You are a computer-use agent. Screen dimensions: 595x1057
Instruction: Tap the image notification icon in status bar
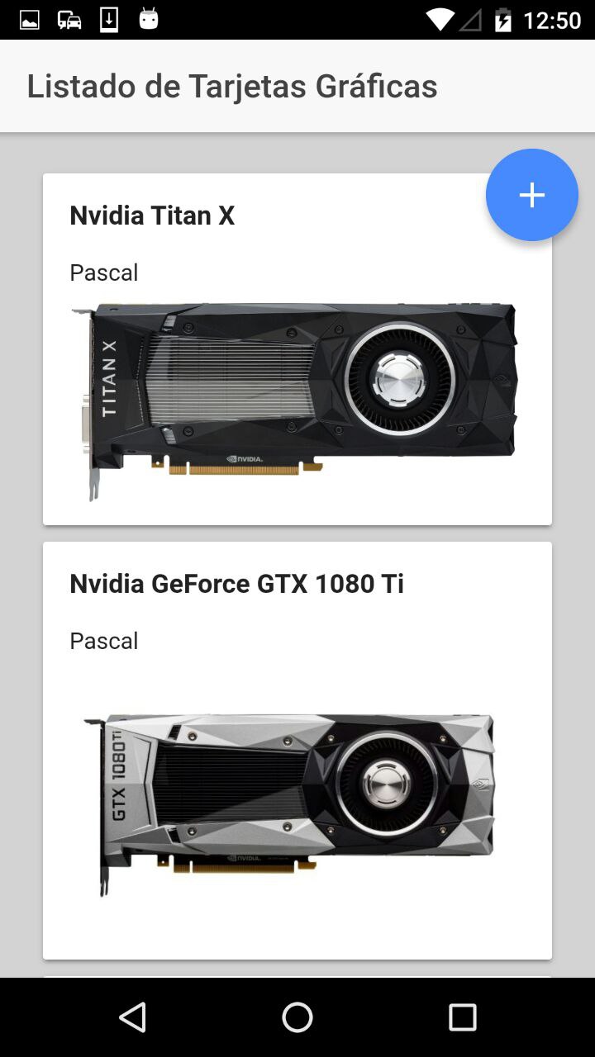coord(30,20)
